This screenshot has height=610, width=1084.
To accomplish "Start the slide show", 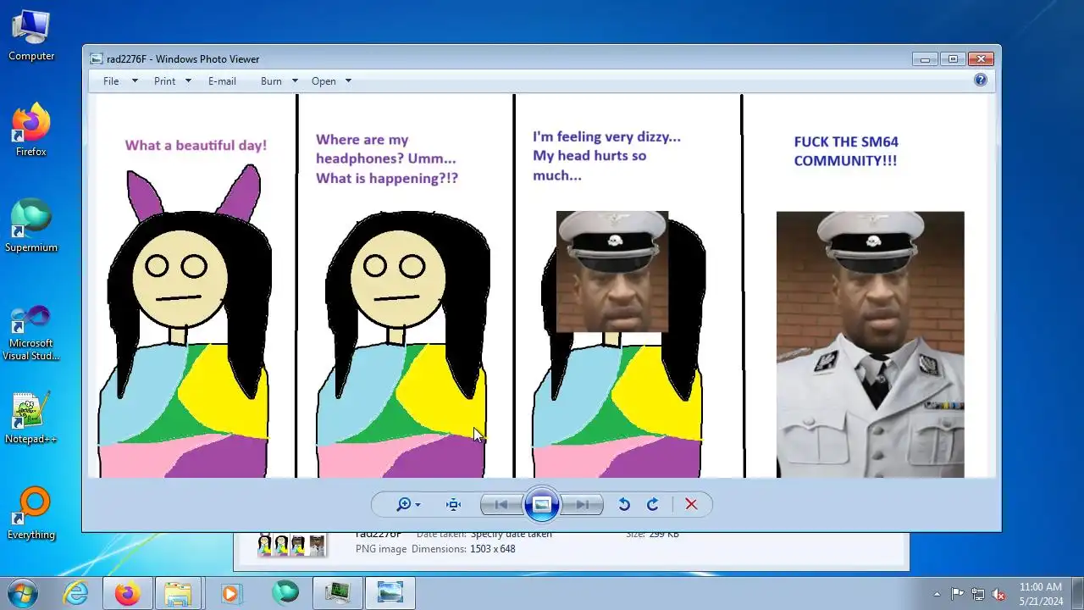I will (x=542, y=504).
